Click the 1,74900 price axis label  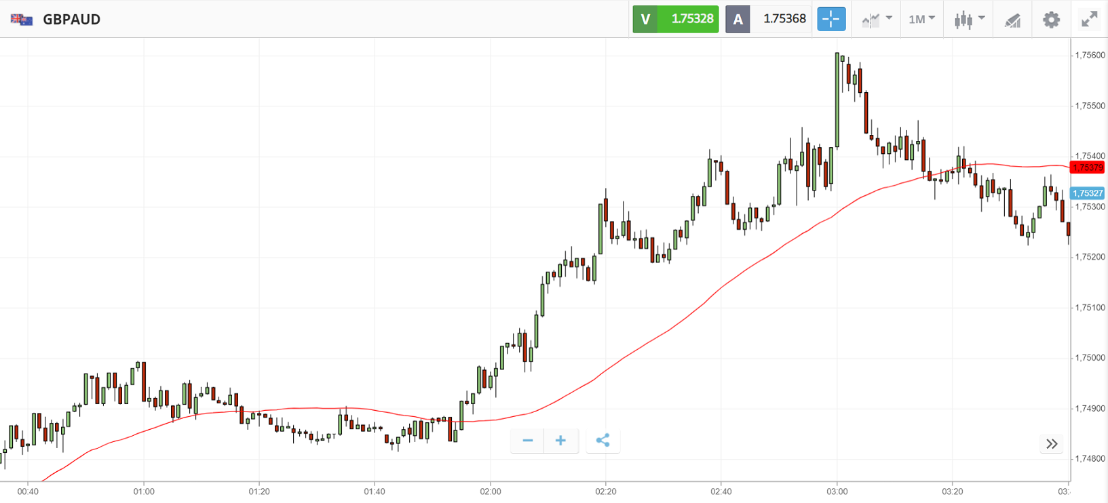(1090, 408)
